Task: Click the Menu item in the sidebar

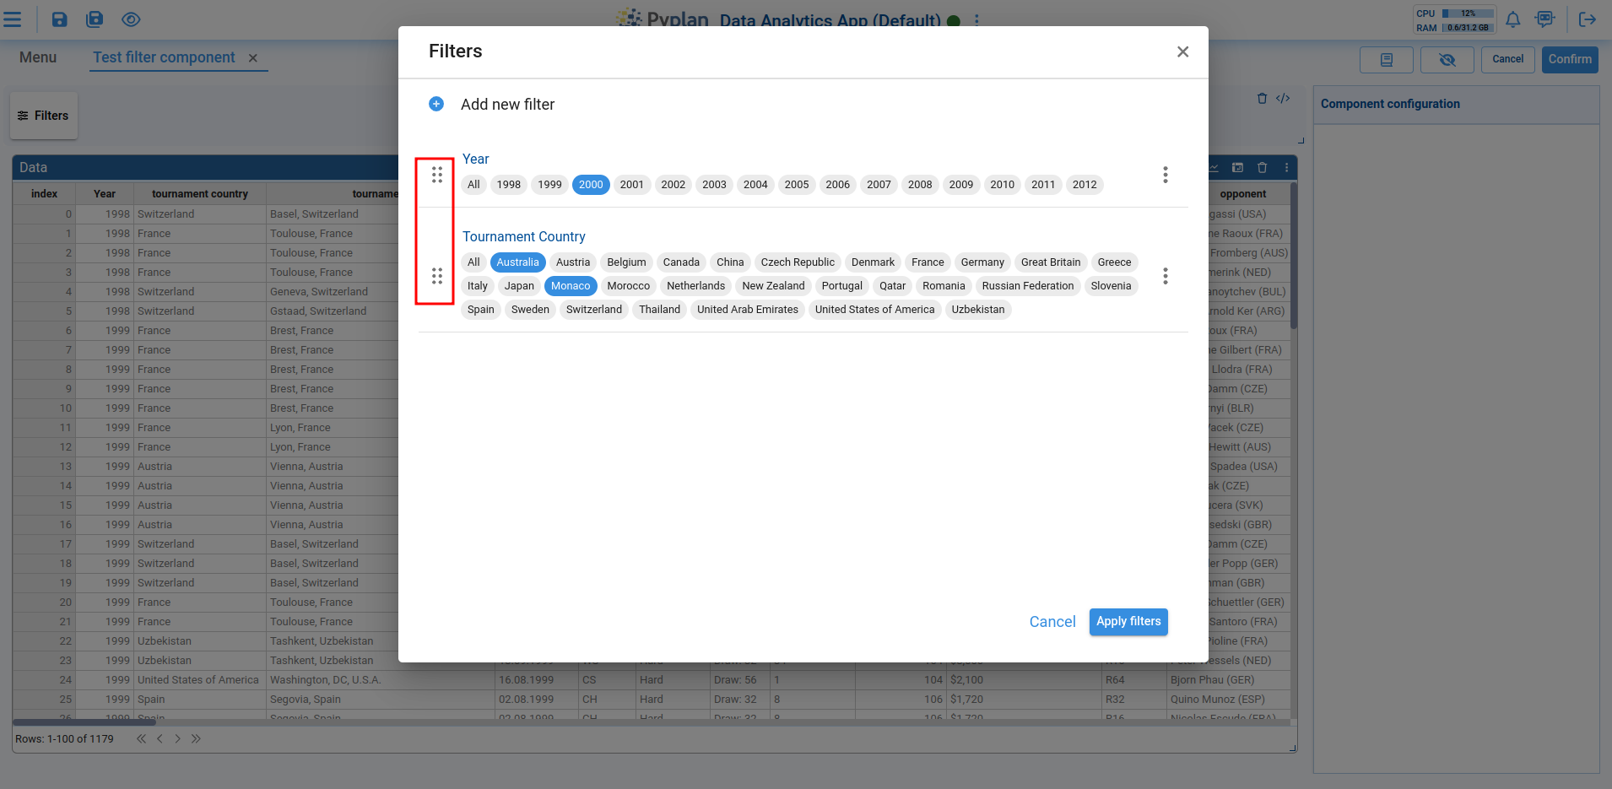Action: pos(37,57)
